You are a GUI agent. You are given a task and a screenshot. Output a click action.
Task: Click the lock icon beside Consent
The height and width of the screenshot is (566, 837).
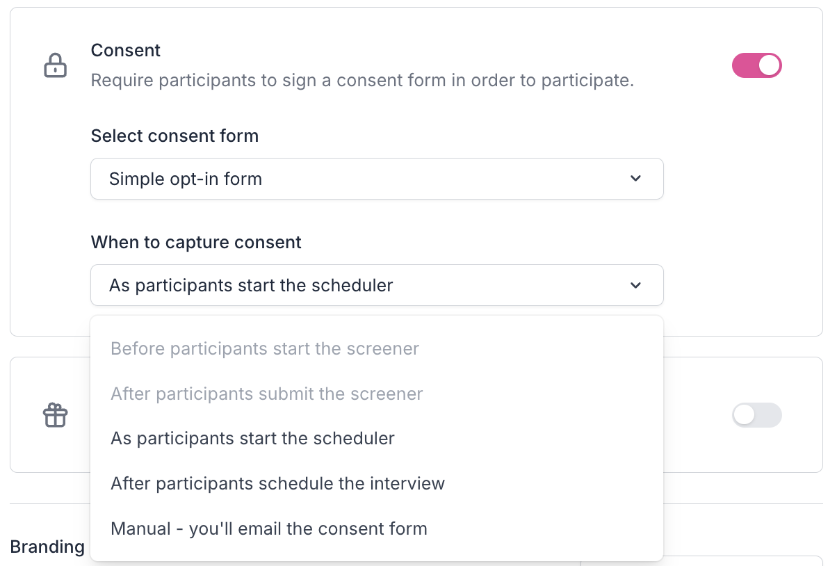pos(56,65)
